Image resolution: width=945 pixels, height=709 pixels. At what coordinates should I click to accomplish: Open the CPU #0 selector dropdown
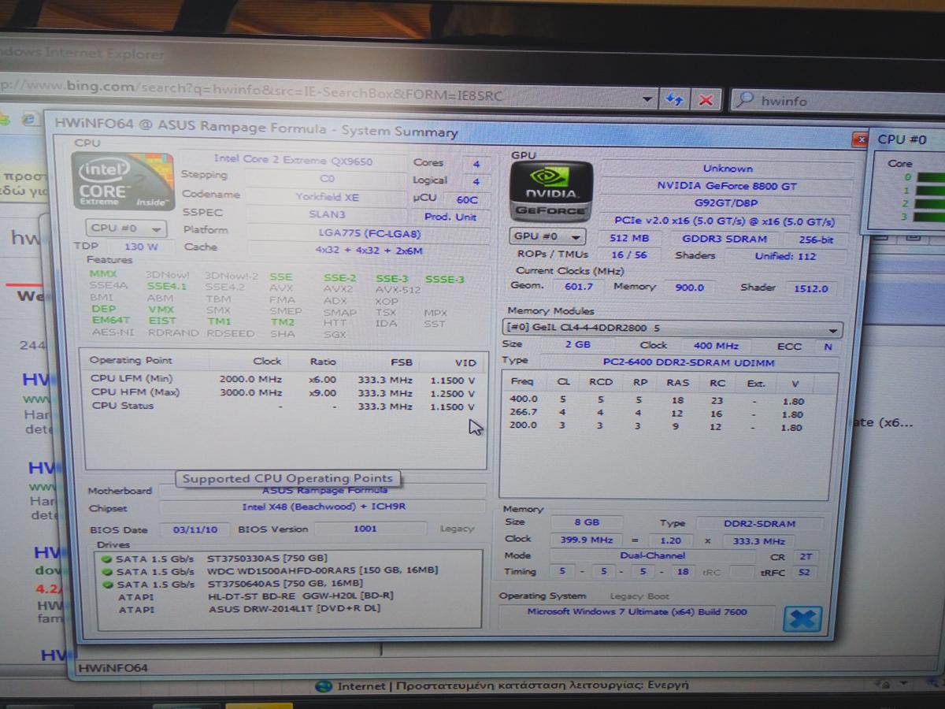[126, 228]
